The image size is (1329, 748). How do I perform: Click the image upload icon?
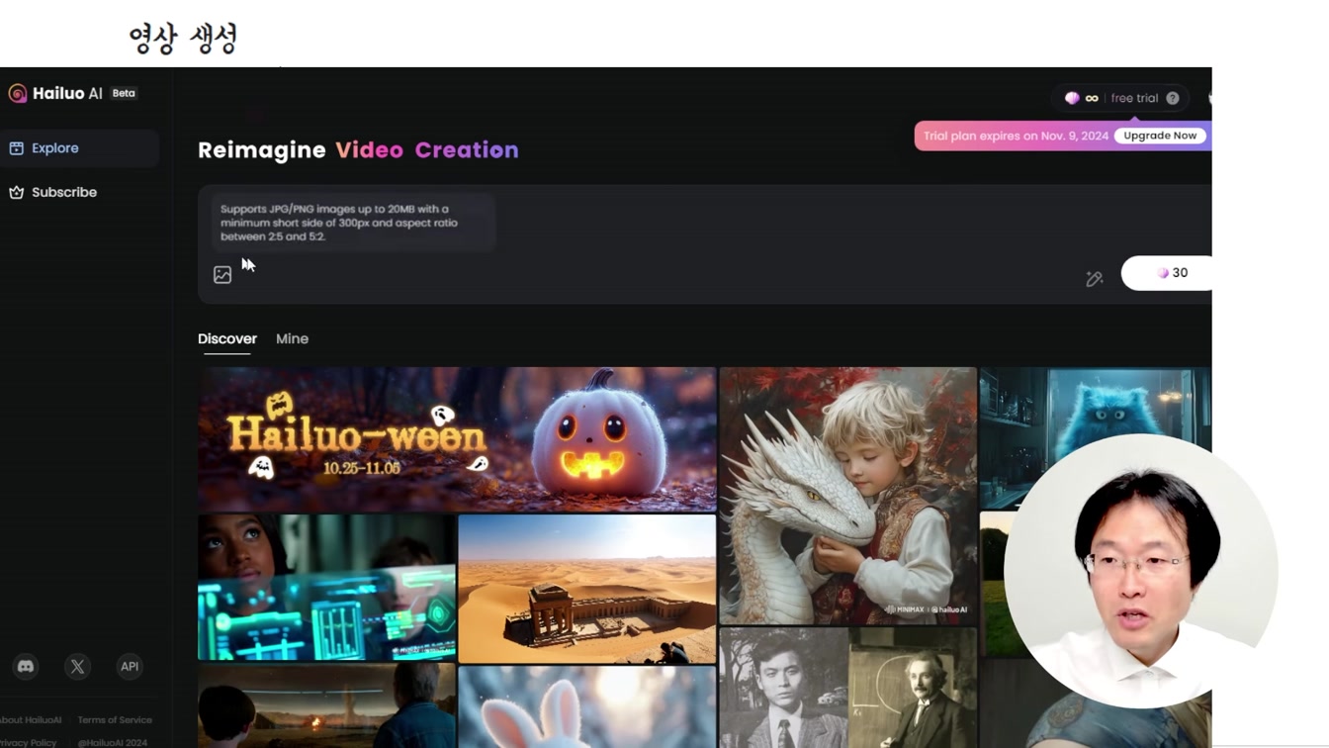coord(222,275)
